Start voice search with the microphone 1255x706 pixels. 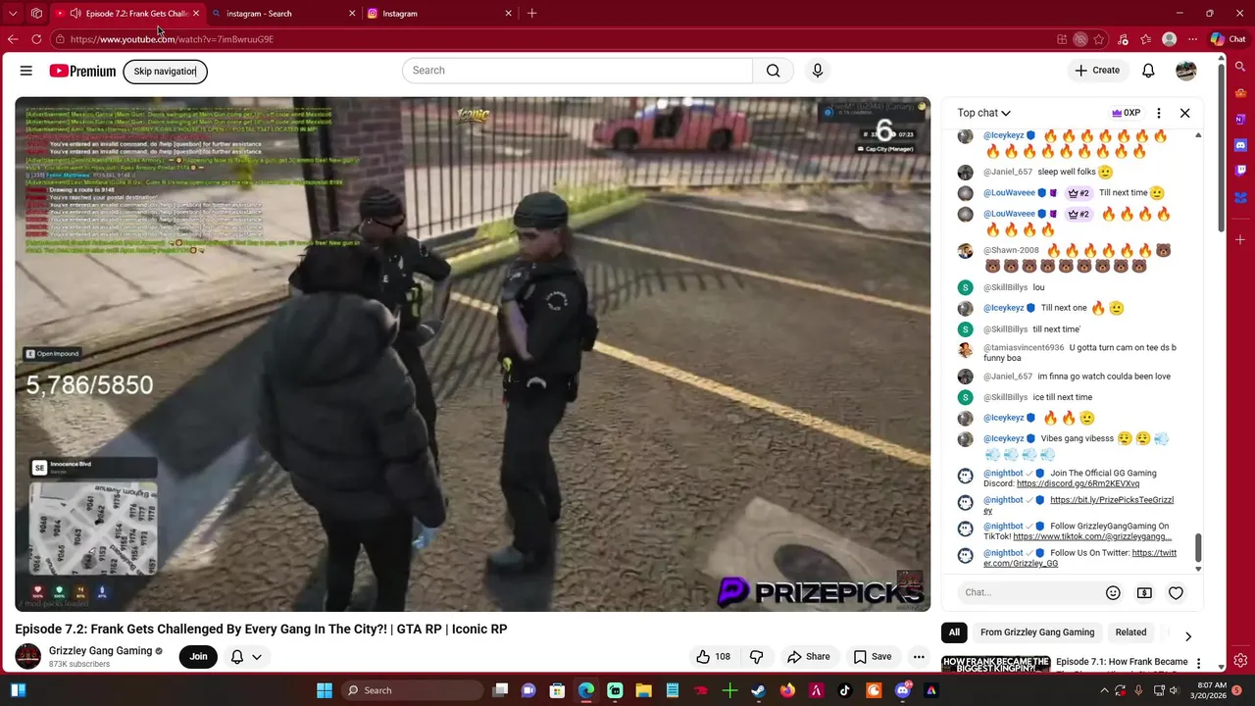pos(818,71)
